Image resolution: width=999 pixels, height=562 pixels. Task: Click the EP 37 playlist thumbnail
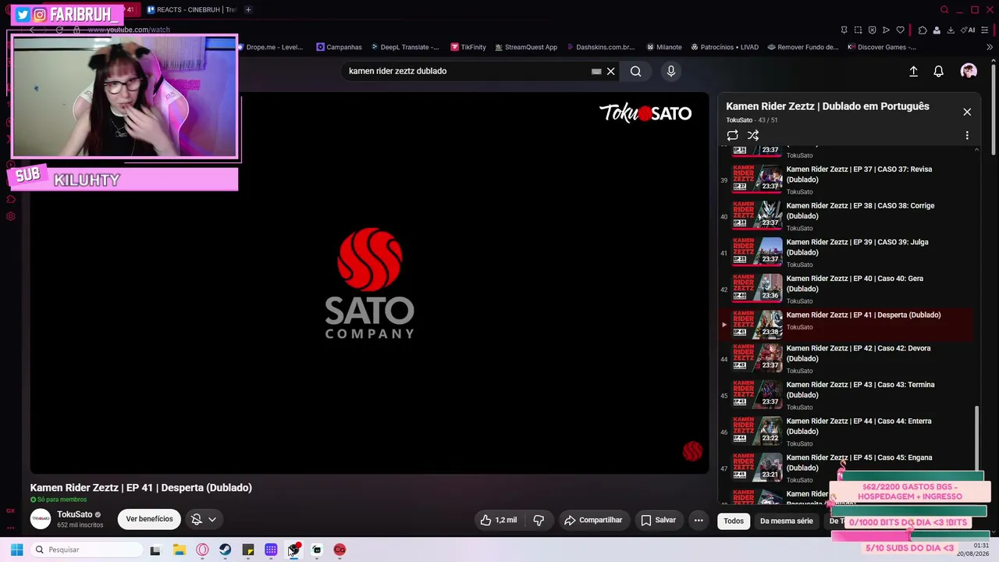(757, 177)
